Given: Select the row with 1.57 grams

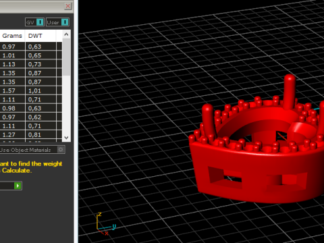Looking at the screenshot, I should (x=31, y=90).
